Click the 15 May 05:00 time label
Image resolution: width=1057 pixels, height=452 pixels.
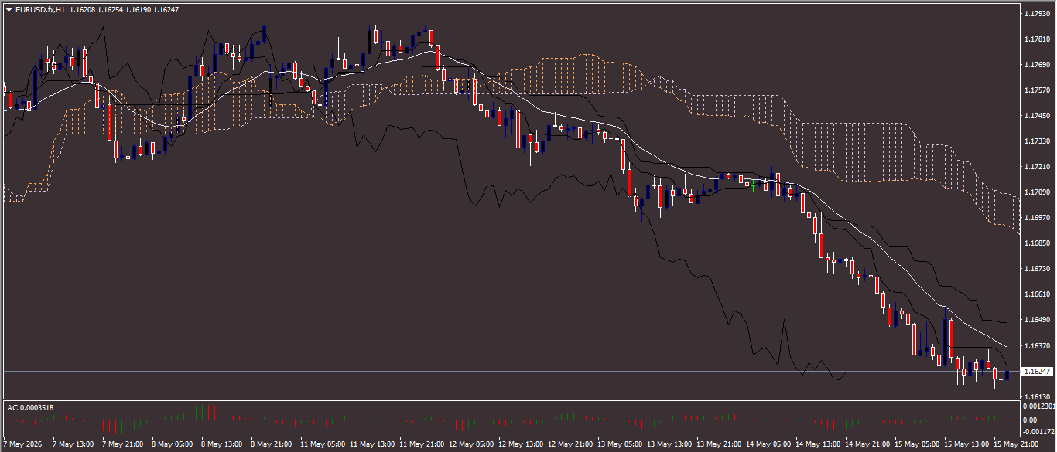(x=917, y=445)
